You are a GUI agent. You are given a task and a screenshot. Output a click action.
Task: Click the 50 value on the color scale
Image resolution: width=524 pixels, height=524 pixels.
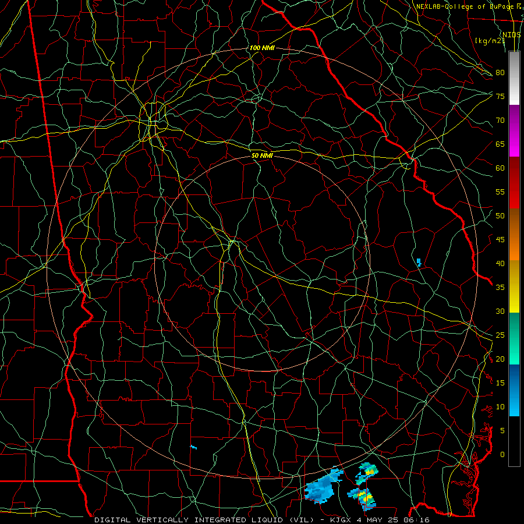point(500,216)
